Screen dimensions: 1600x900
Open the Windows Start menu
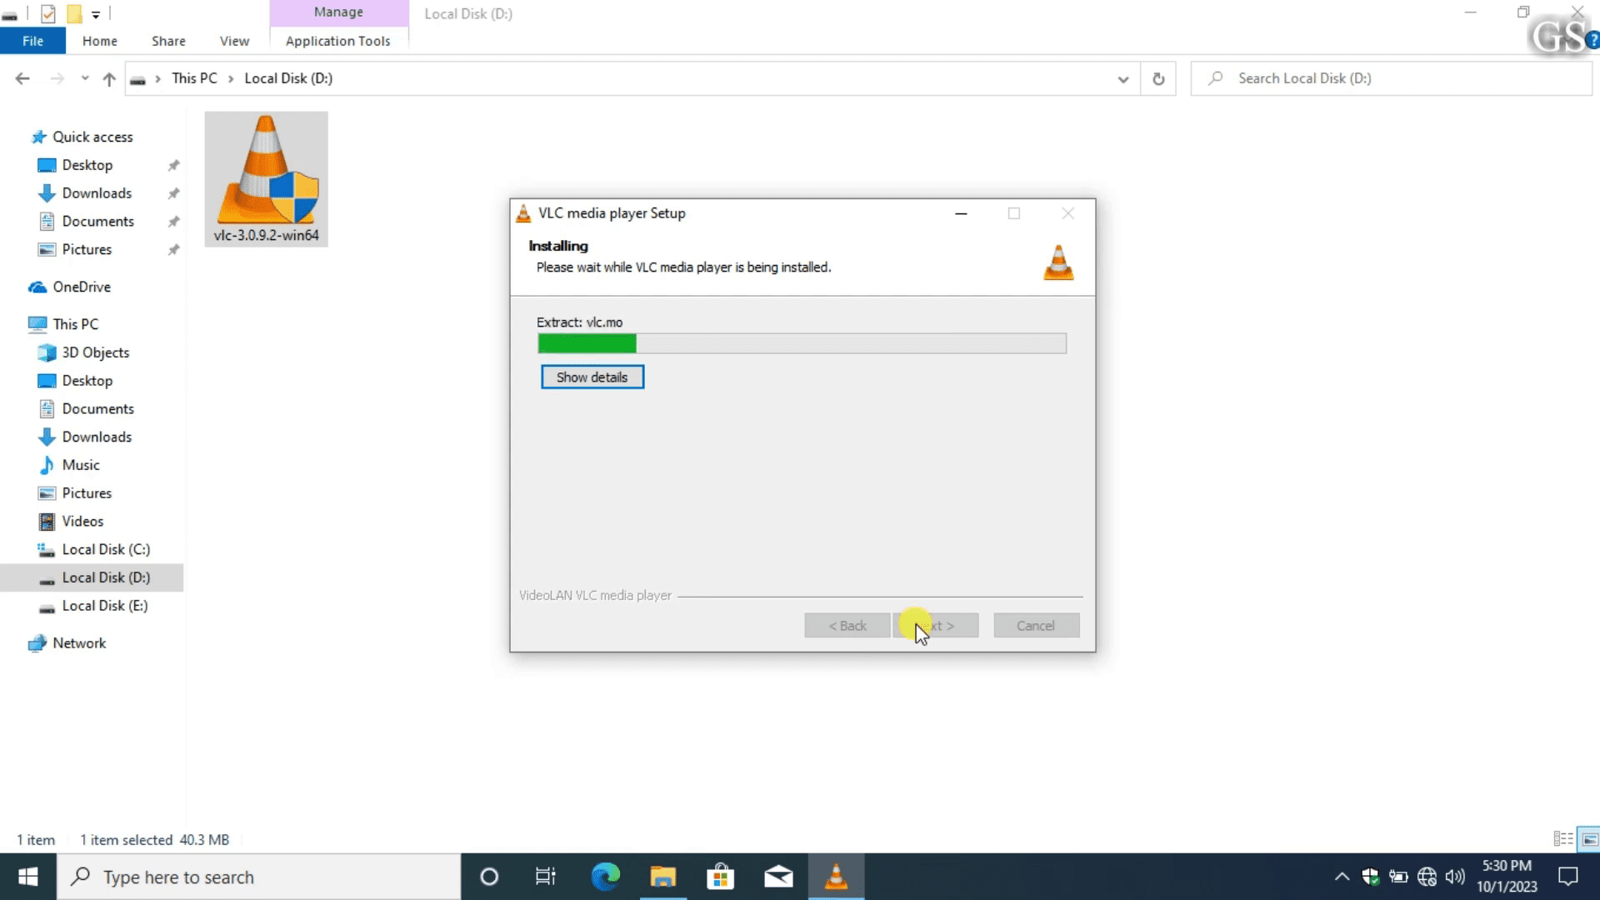tap(28, 877)
